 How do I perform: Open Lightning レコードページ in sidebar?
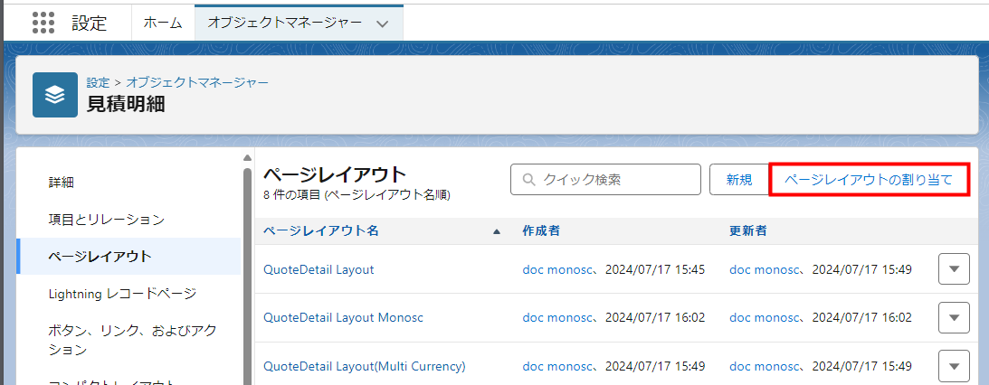(x=122, y=294)
